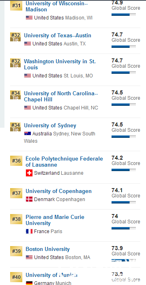Click the France flag icon
146x285 pixels.
[x=29, y=231]
